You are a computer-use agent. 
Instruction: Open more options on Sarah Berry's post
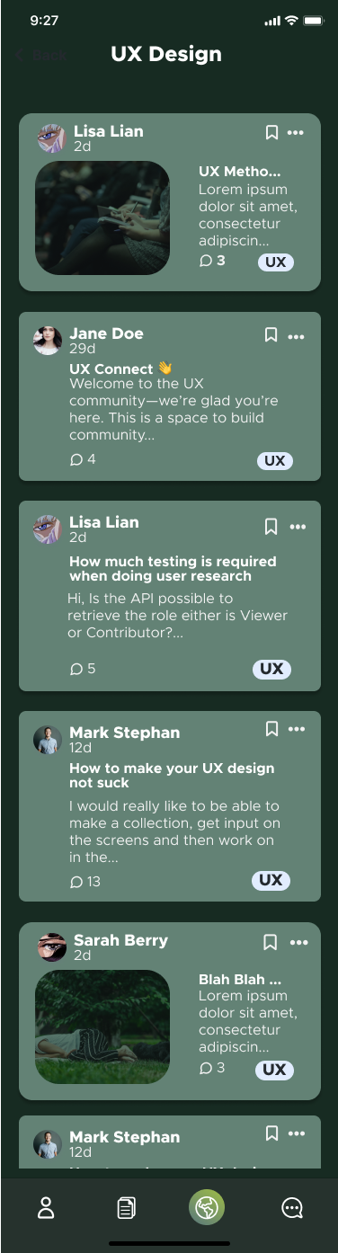pos(299,943)
